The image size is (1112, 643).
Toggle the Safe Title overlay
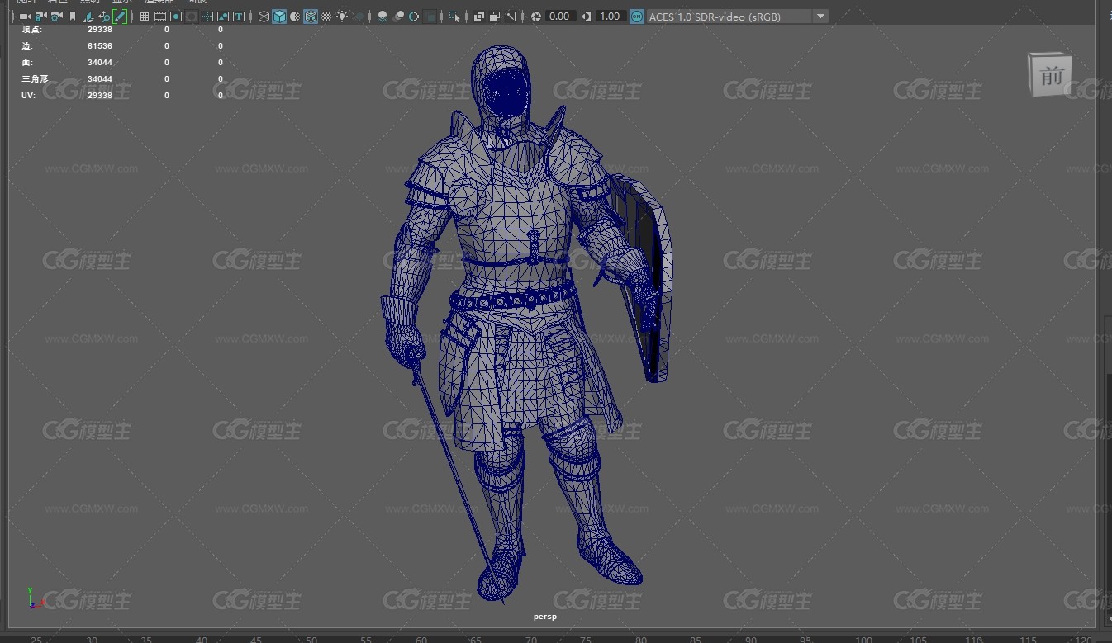tap(239, 17)
